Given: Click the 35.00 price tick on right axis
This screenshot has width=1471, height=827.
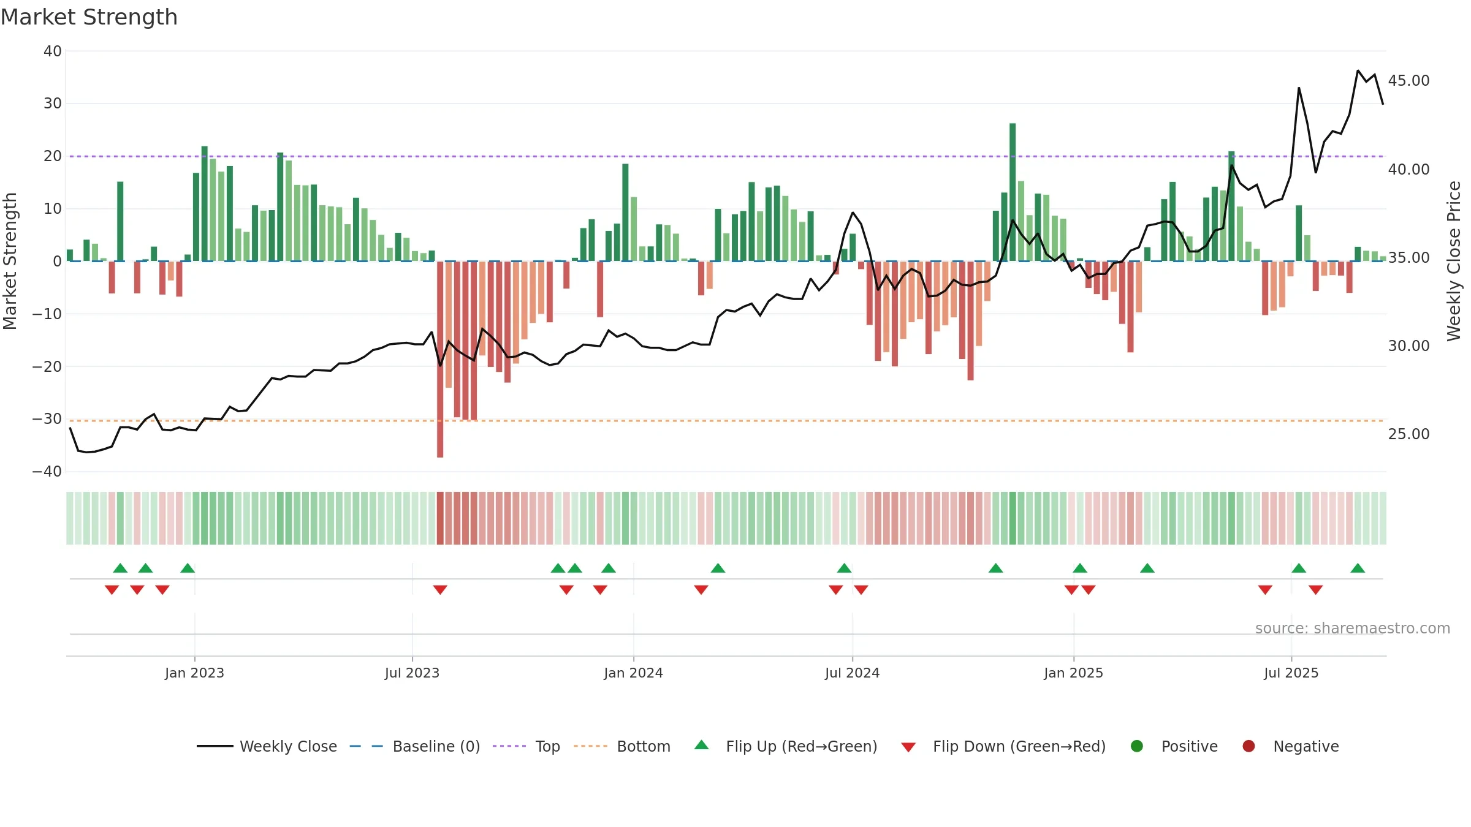Looking at the screenshot, I should point(1408,257).
